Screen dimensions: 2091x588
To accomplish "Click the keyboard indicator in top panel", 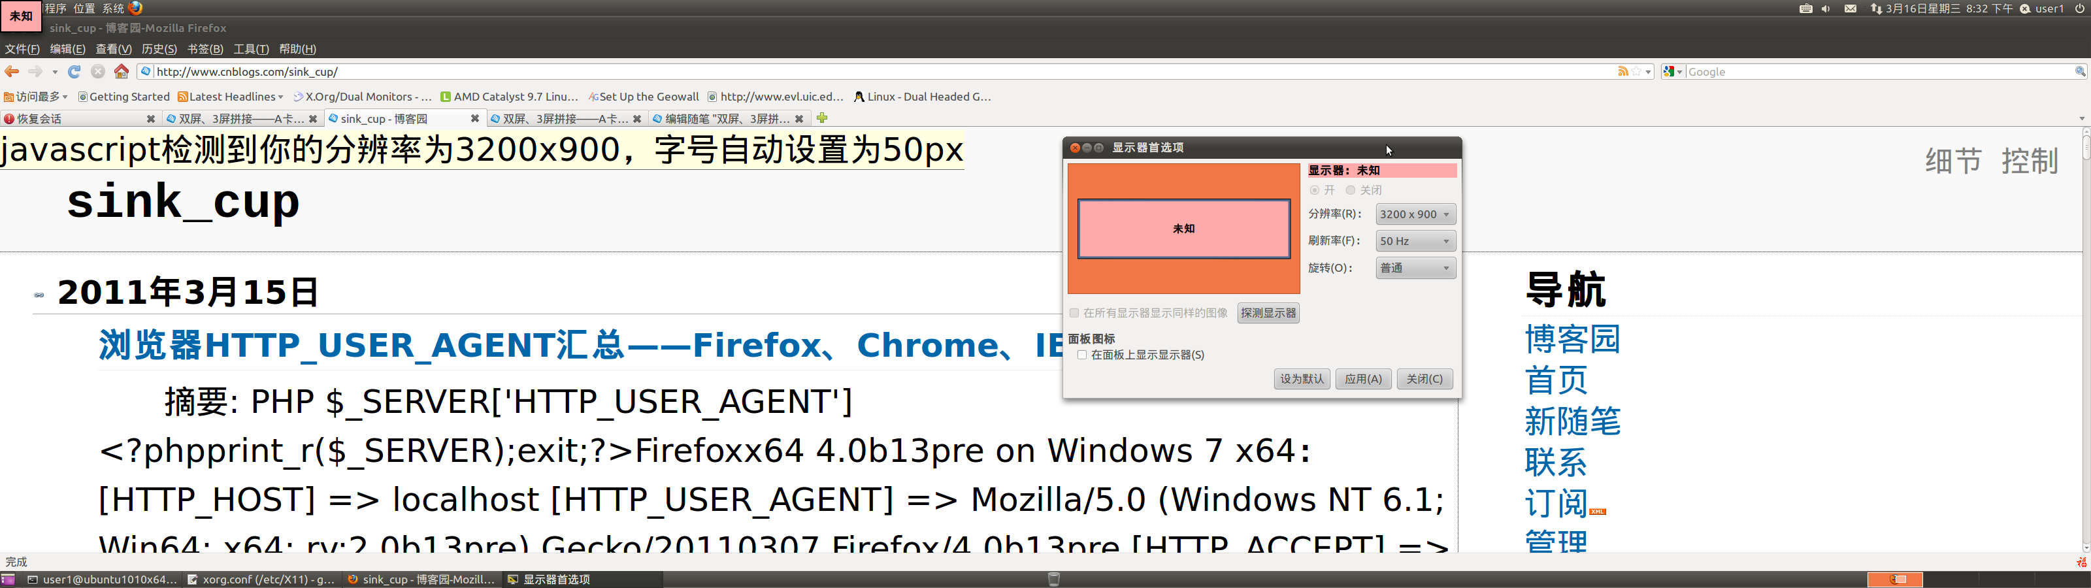I will 1806,8.
